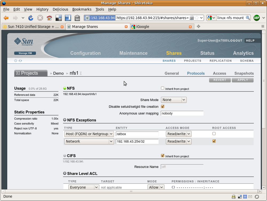Disable root access for the 192.168.43.254/32 network
The image size is (267, 201).
[214, 141]
